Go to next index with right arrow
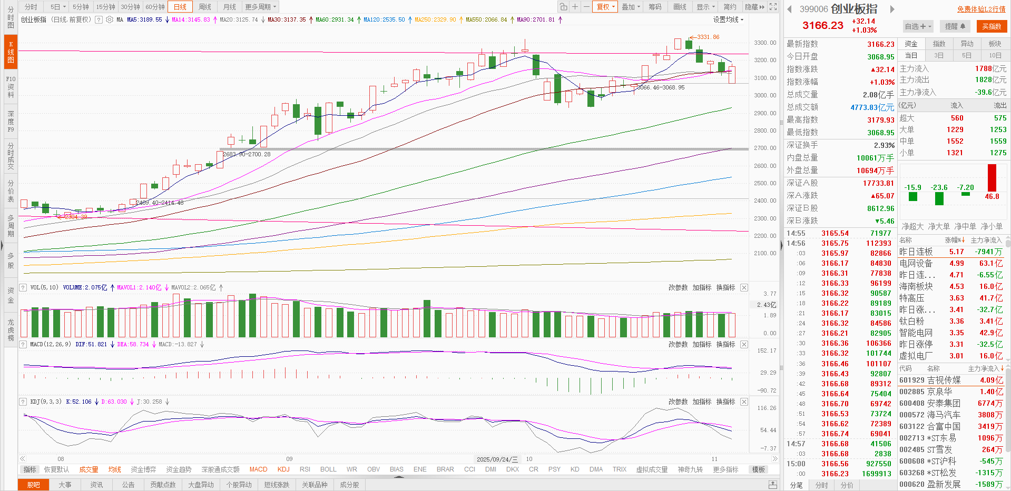Screen dimensions: 1011x491 pyautogui.click(x=892, y=9)
